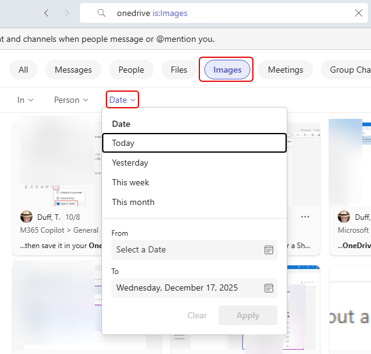Click the forward navigation arrow
Viewport: 371px width, 354px height.
(67, 13)
